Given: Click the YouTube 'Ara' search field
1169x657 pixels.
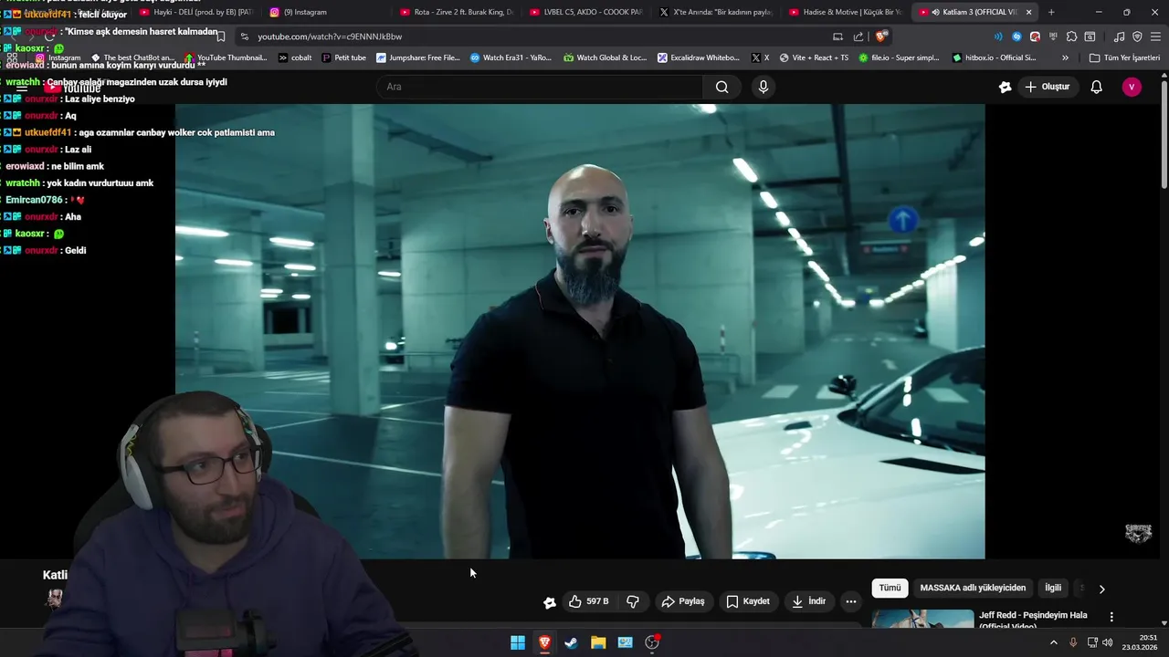Looking at the screenshot, I should [540, 87].
